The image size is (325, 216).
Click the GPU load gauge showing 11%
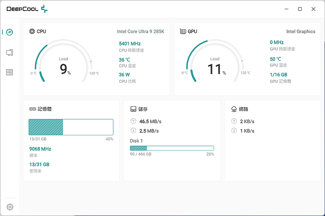pyautogui.click(x=215, y=61)
